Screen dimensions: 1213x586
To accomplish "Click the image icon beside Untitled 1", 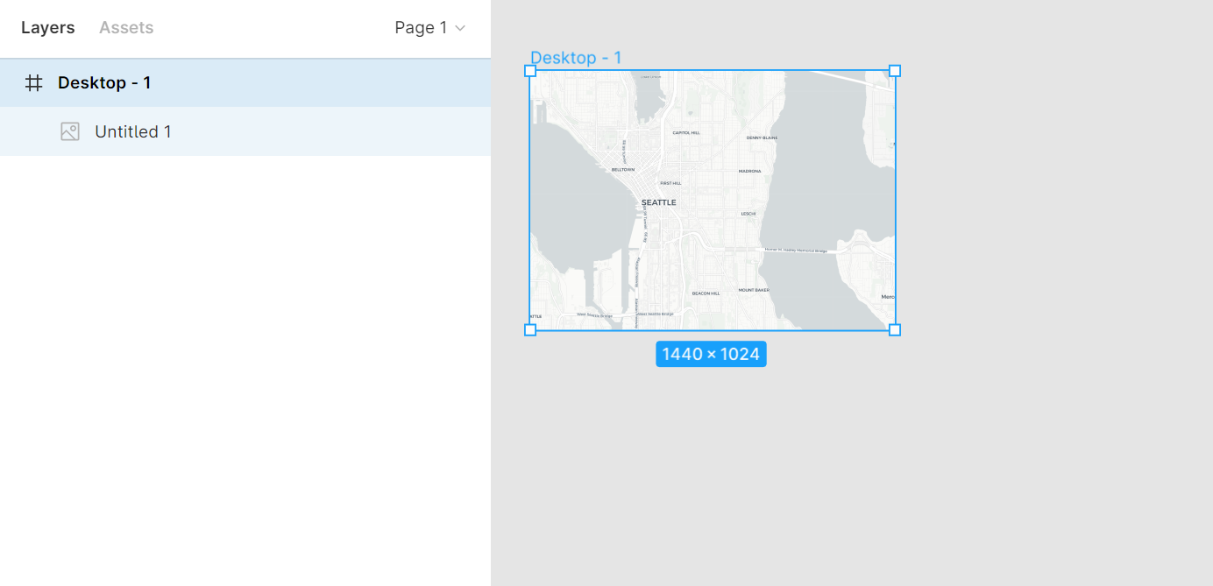I will (70, 131).
